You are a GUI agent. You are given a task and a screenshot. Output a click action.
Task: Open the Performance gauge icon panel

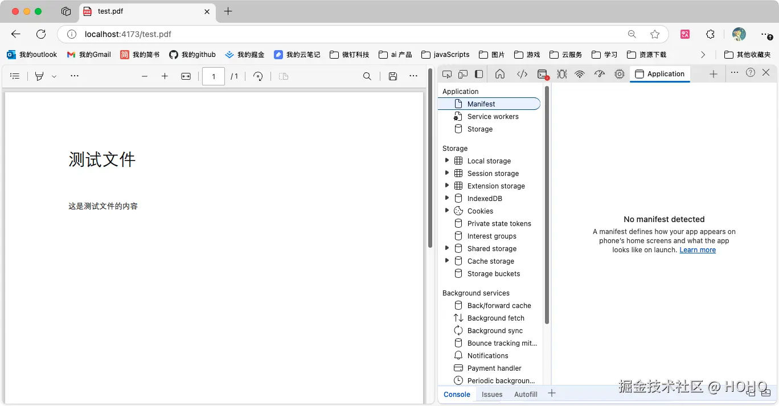[599, 74]
